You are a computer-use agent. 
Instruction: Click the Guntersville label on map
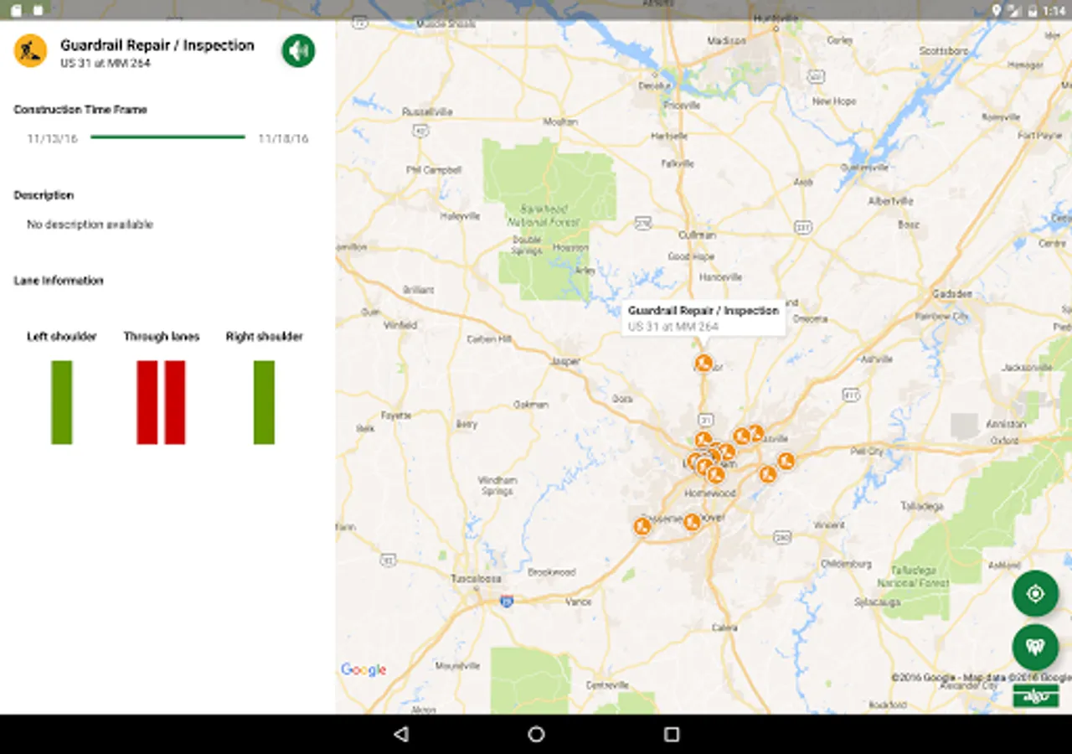(864, 168)
